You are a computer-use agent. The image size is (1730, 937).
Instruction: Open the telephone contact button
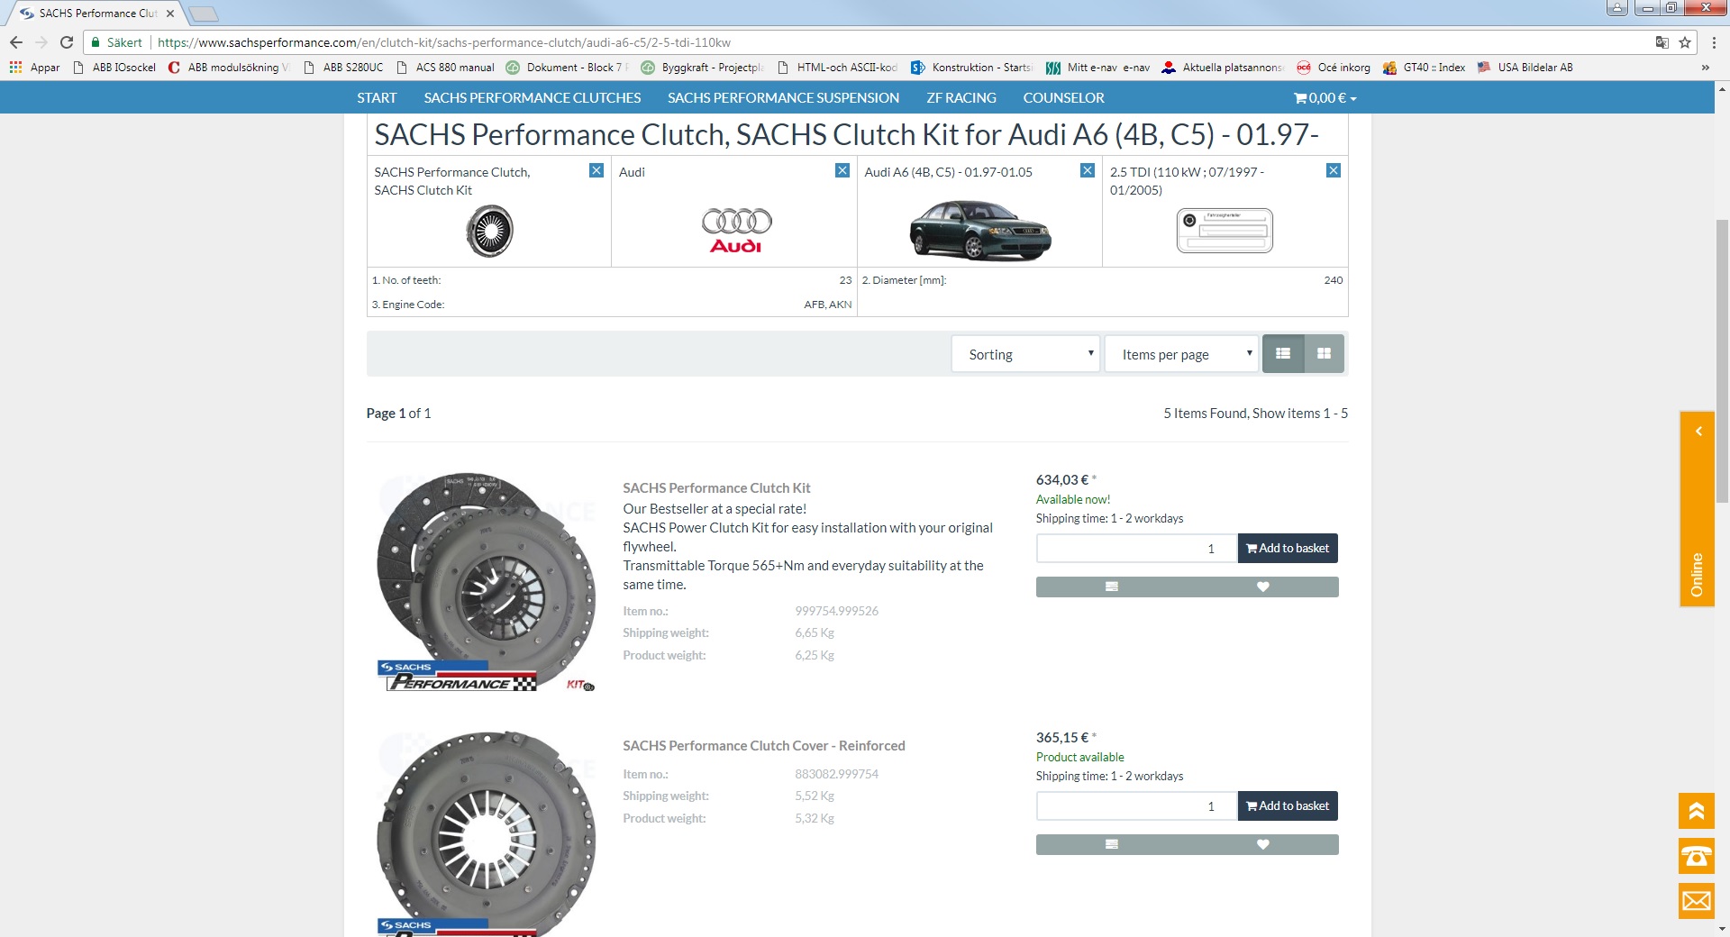1697,856
